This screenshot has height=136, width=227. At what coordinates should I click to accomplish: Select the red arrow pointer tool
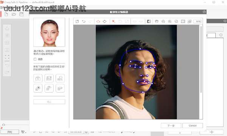click(x=113, y=22)
